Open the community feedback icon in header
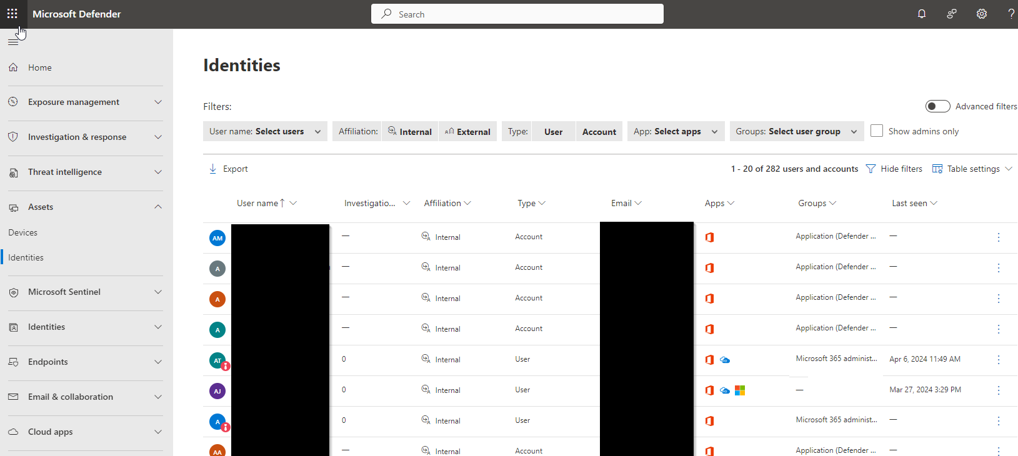The width and height of the screenshot is (1018, 456). click(x=952, y=14)
